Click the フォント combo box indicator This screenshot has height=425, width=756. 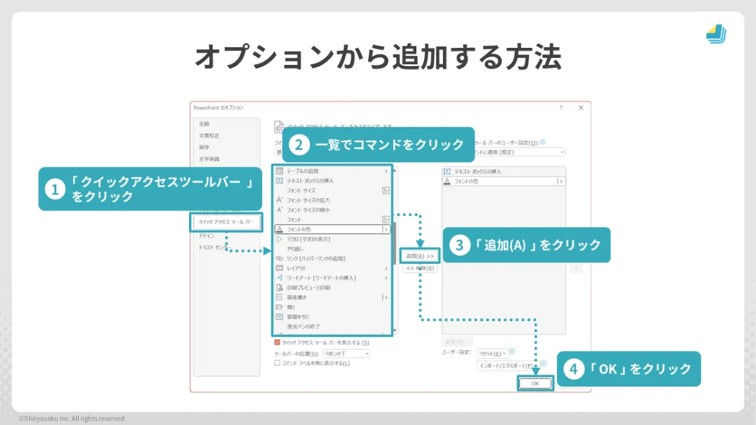click(x=386, y=219)
